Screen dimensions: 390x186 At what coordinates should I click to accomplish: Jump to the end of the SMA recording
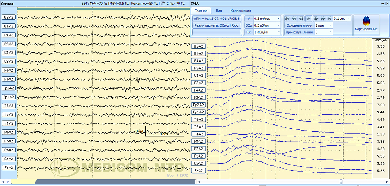coord(329,18)
